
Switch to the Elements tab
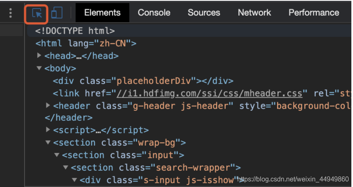click(103, 13)
